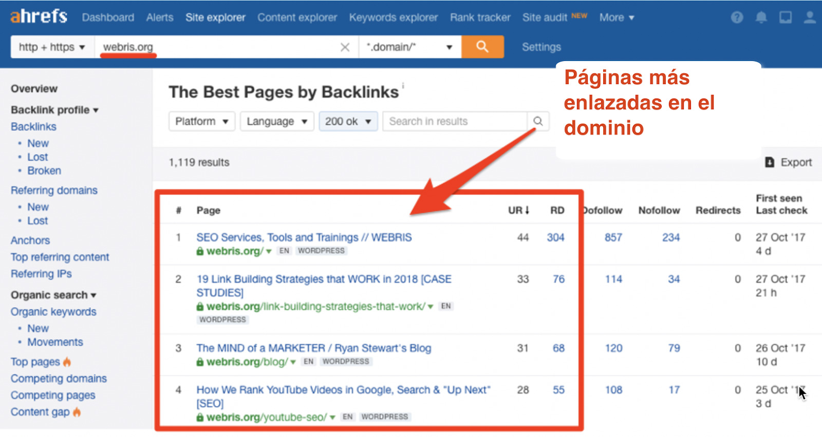The image size is (822, 437).
Task: Open the Referring domains sidebar link
Action: tap(54, 190)
